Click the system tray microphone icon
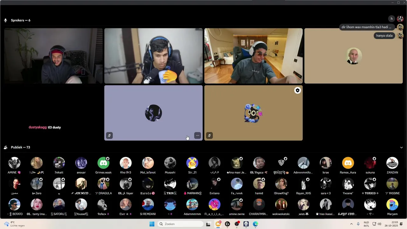407x229 pixels. coord(358,224)
